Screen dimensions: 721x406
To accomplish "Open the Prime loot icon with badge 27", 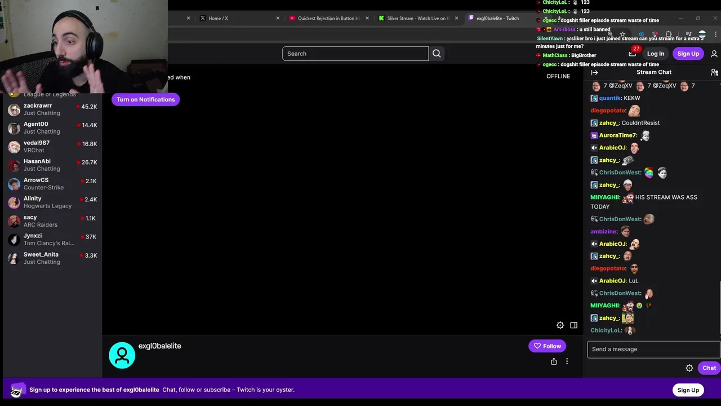I will [x=633, y=53].
